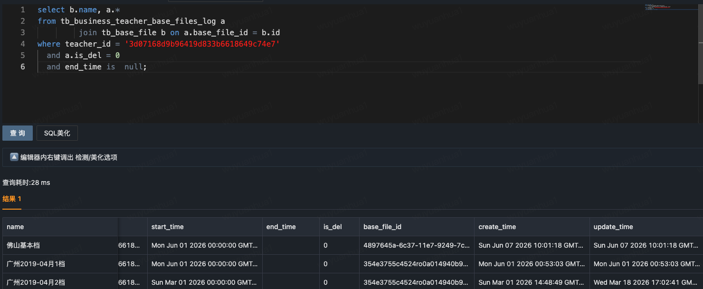Select create_time Sun Mar 01 2026 14:48:49 cell

point(532,282)
